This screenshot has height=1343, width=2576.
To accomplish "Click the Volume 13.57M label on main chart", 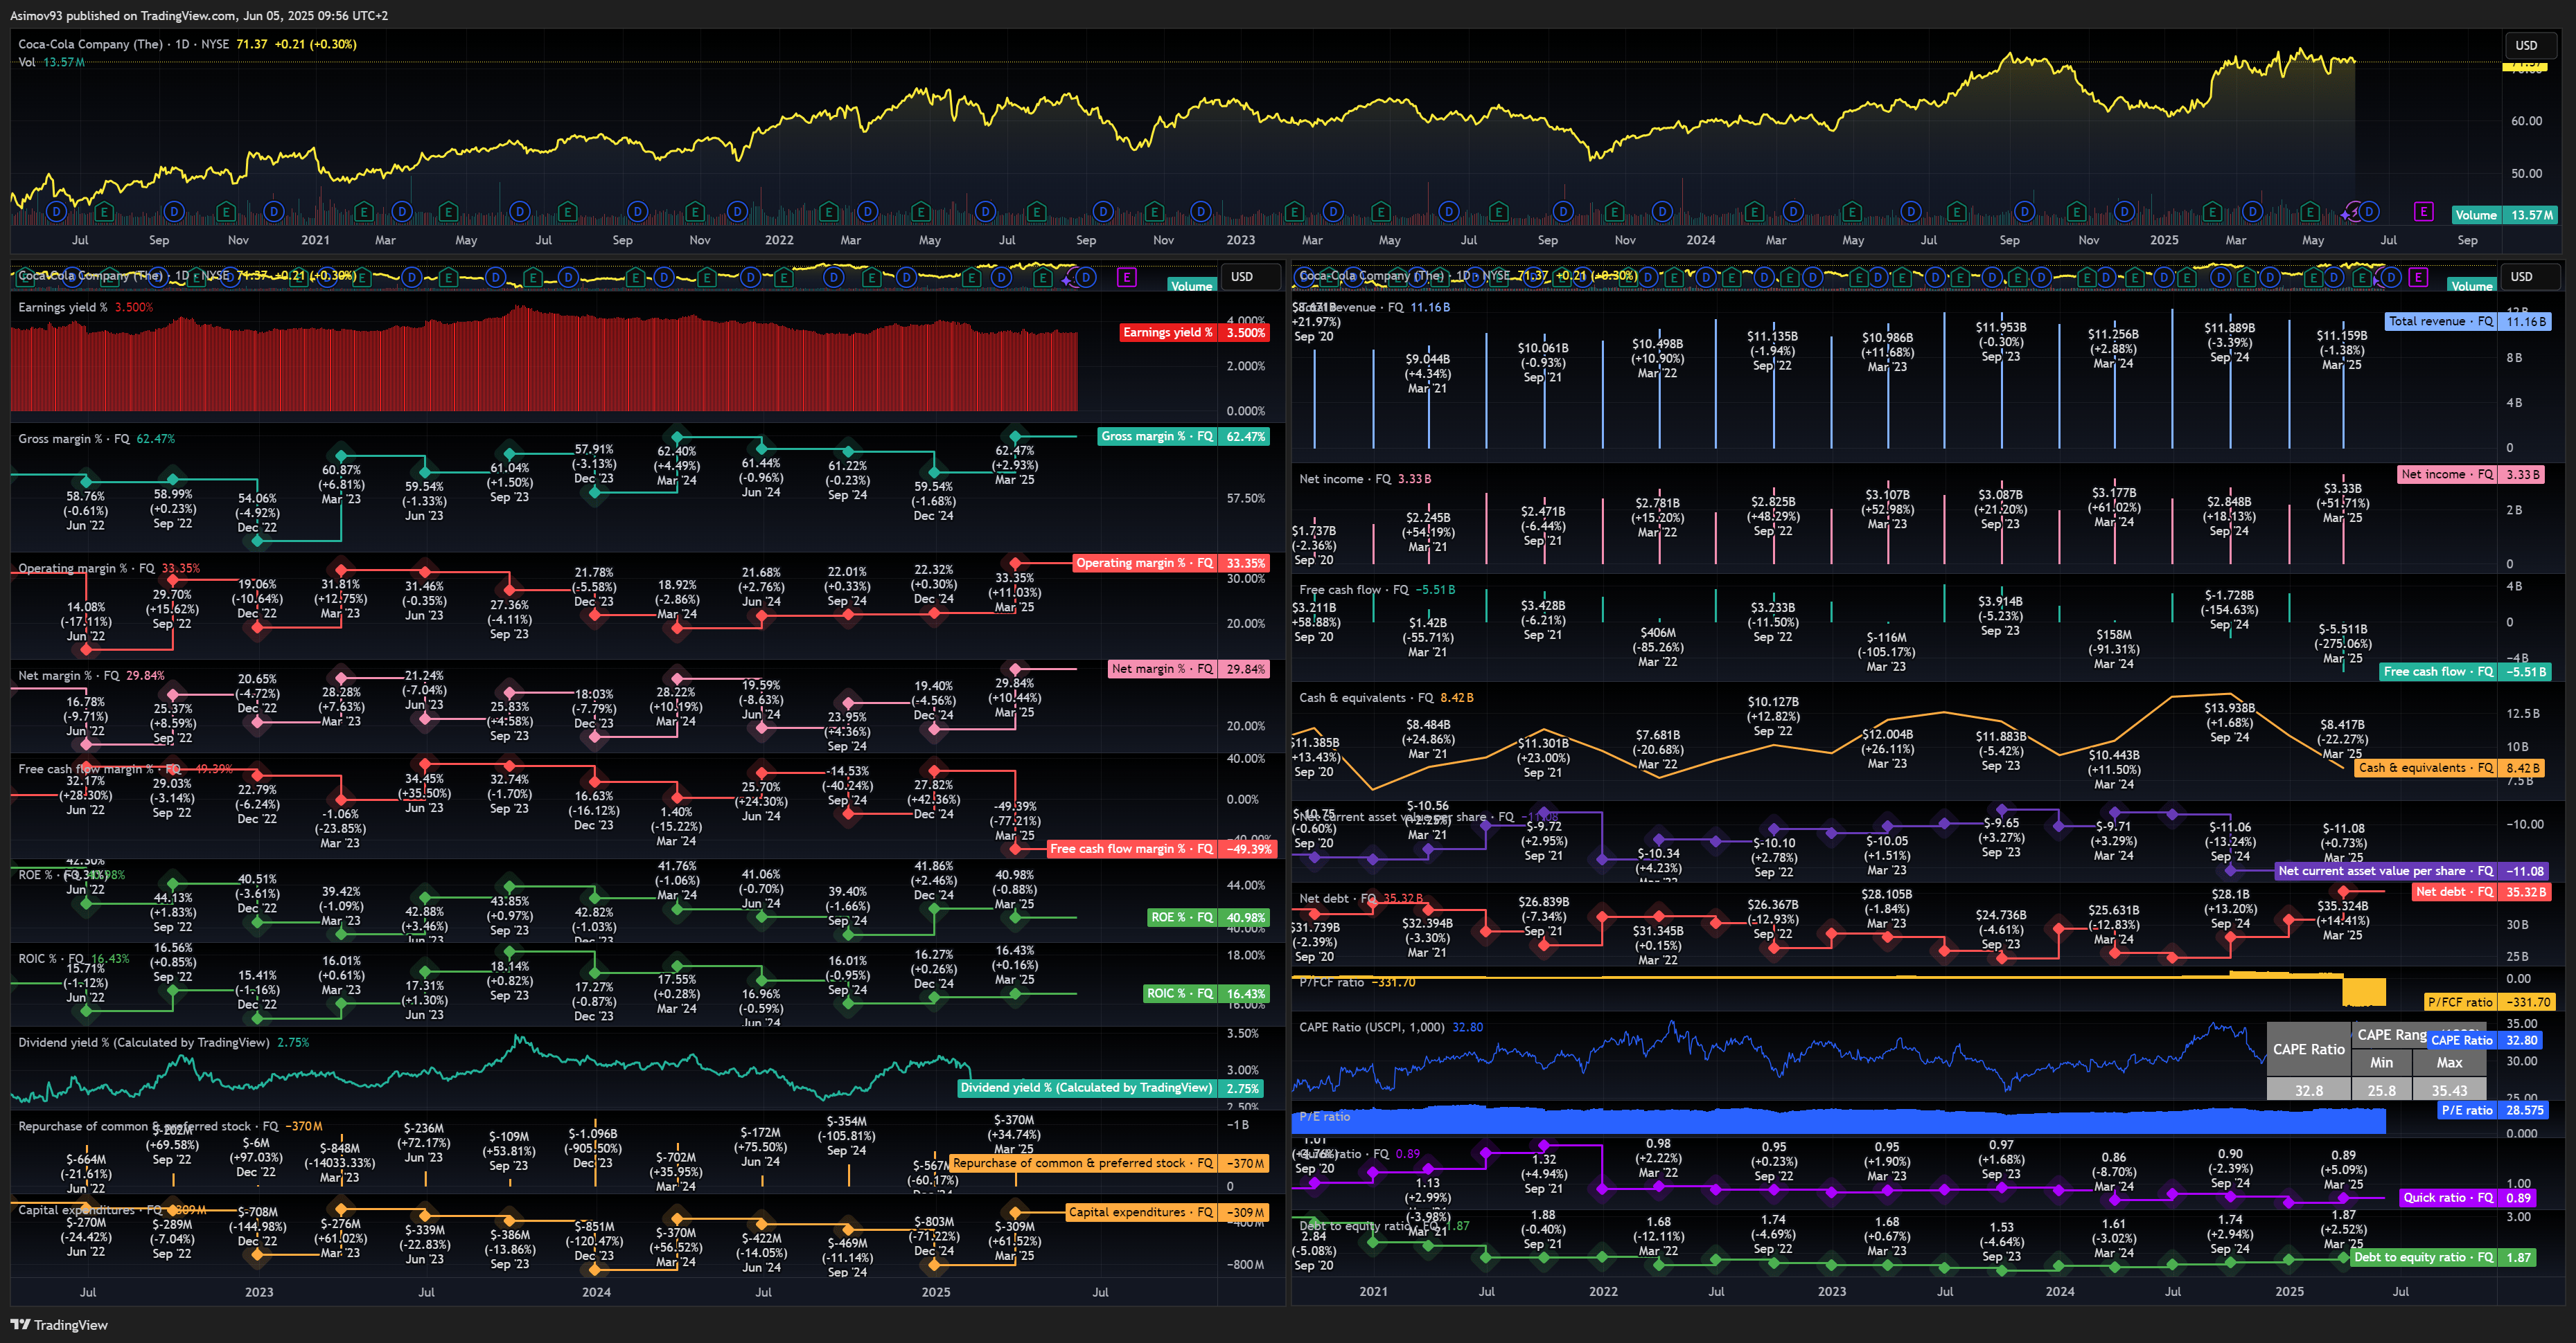I will (2505, 215).
